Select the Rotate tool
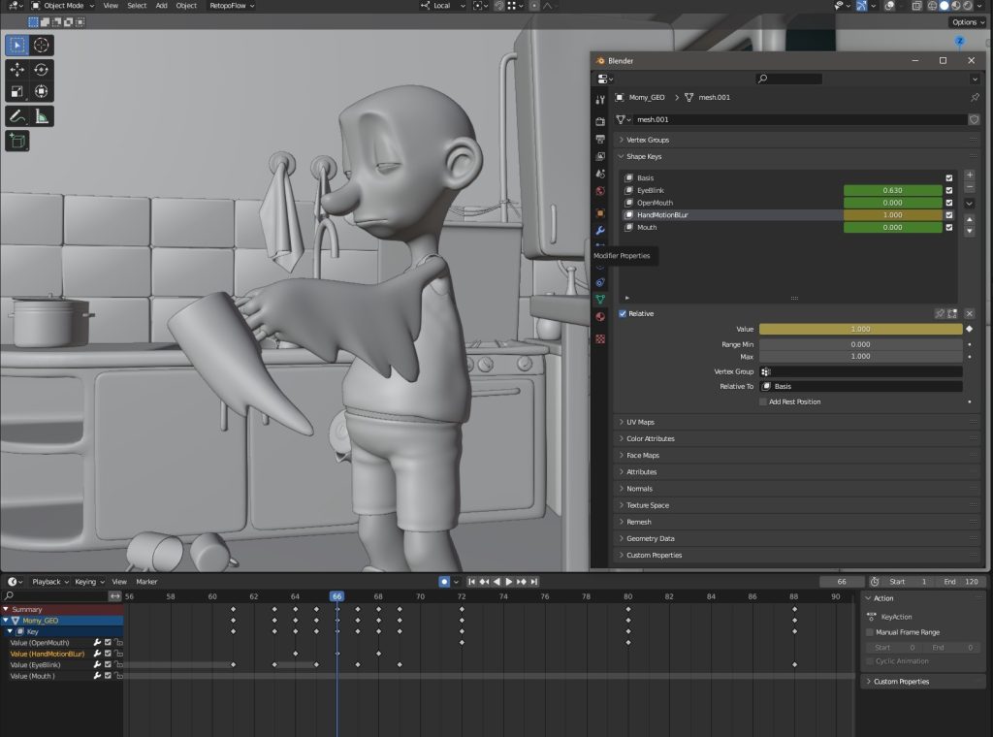 coord(41,69)
